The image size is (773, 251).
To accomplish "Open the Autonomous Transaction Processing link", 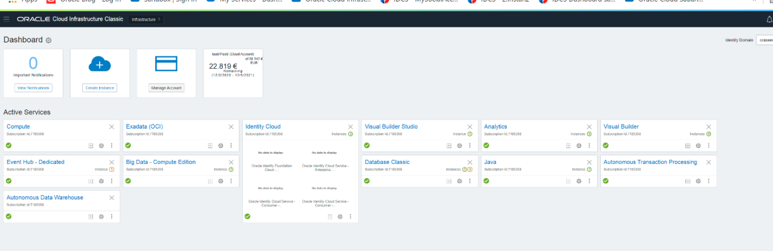I will tap(650, 162).
